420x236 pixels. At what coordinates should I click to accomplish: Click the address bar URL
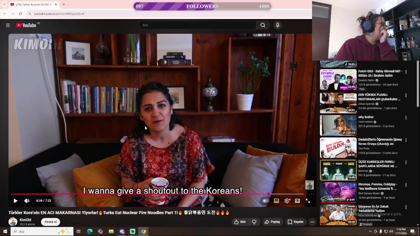[59, 14]
